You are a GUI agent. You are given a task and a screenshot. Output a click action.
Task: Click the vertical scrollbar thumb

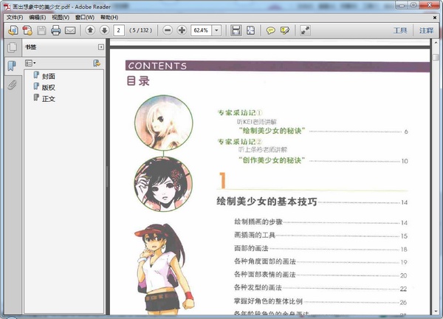pos(436,57)
